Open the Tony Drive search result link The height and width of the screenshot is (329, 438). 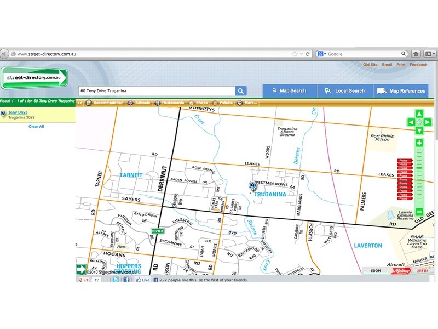pos(18,112)
